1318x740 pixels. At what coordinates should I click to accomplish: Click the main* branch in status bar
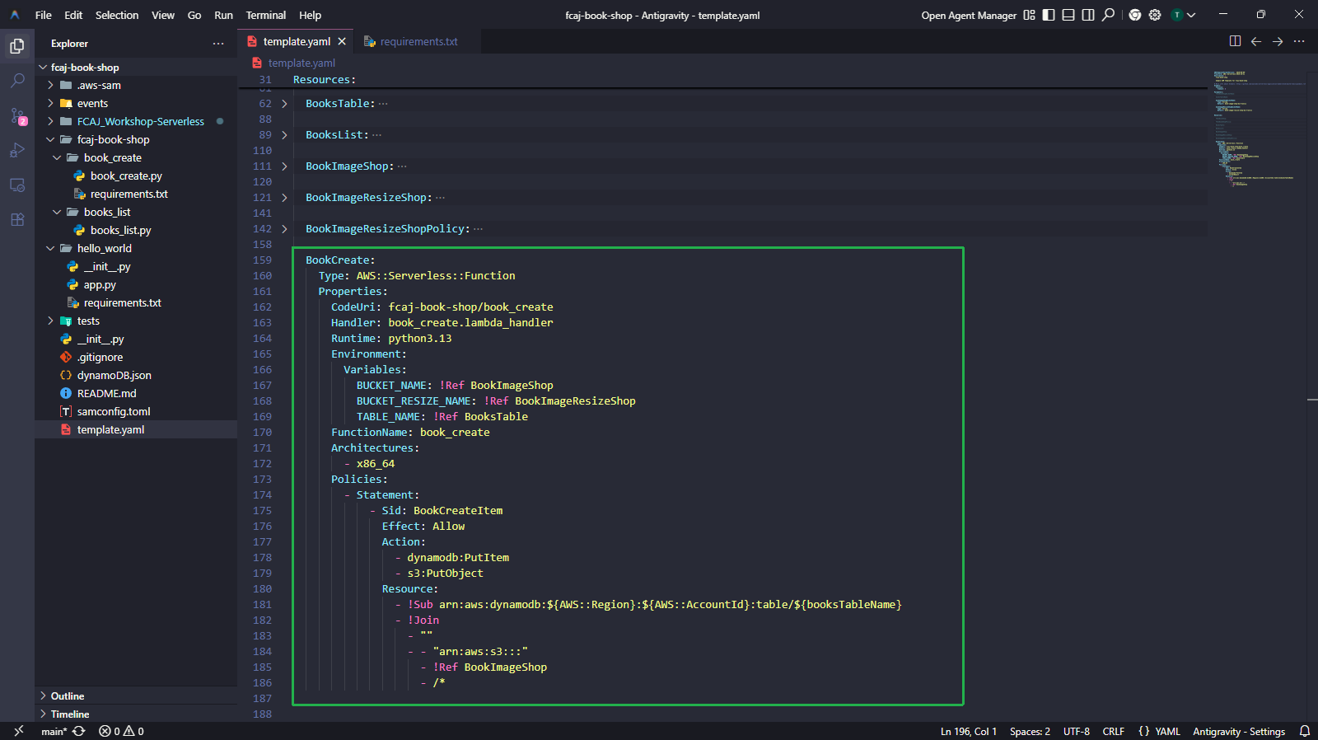54,731
